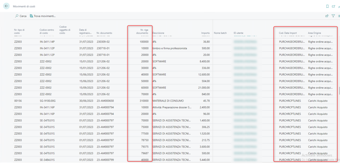Select document number 230309-02
This screenshot has width=340, height=165.
click(x=103, y=42)
